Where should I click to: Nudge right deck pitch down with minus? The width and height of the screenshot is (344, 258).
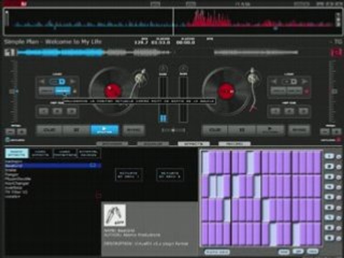pyautogui.click(x=325, y=132)
